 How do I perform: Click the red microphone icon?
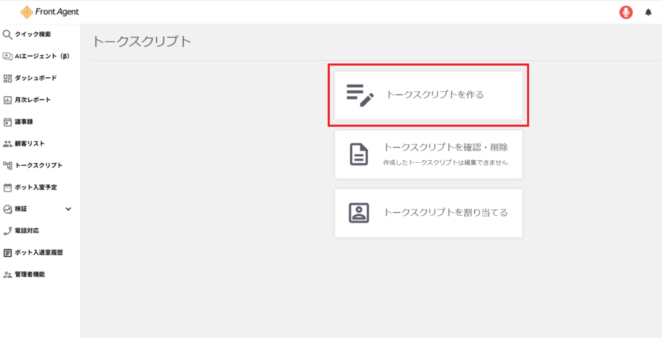625,12
